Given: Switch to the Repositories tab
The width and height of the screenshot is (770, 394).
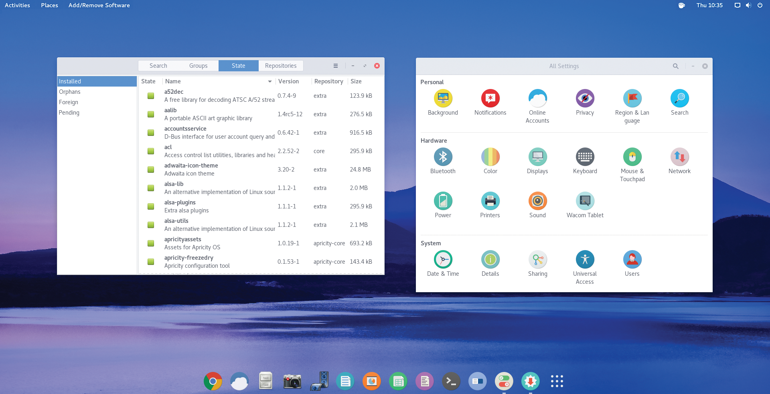Looking at the screenshot, I should pos(281,65).
